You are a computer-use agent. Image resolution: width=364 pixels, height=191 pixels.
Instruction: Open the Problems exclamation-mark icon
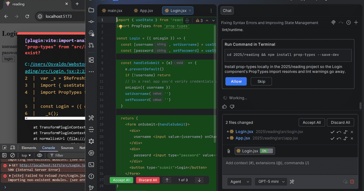(91, 176)
